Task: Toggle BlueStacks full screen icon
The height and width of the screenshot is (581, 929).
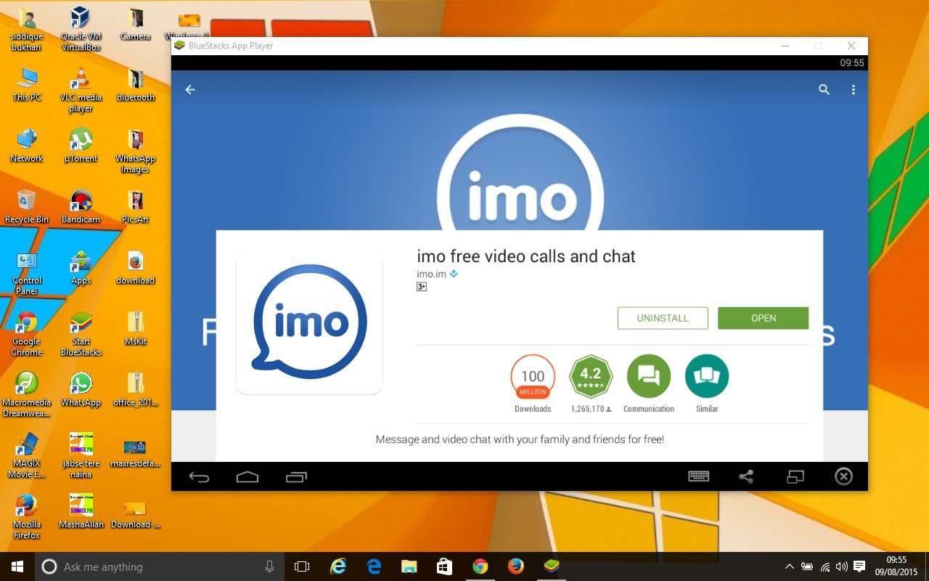Action: click(x=795, y=476)
